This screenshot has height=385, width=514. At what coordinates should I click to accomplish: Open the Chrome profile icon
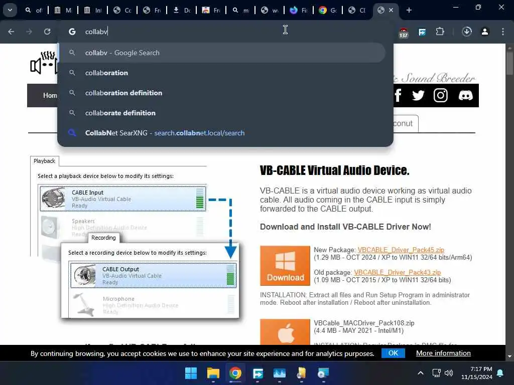[x=485, y=32]
